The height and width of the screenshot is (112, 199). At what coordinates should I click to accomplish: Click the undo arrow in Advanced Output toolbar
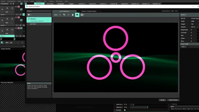[x=64, y=15]
